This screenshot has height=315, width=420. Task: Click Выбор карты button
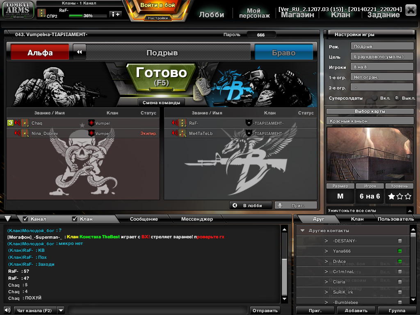point(370,111)
